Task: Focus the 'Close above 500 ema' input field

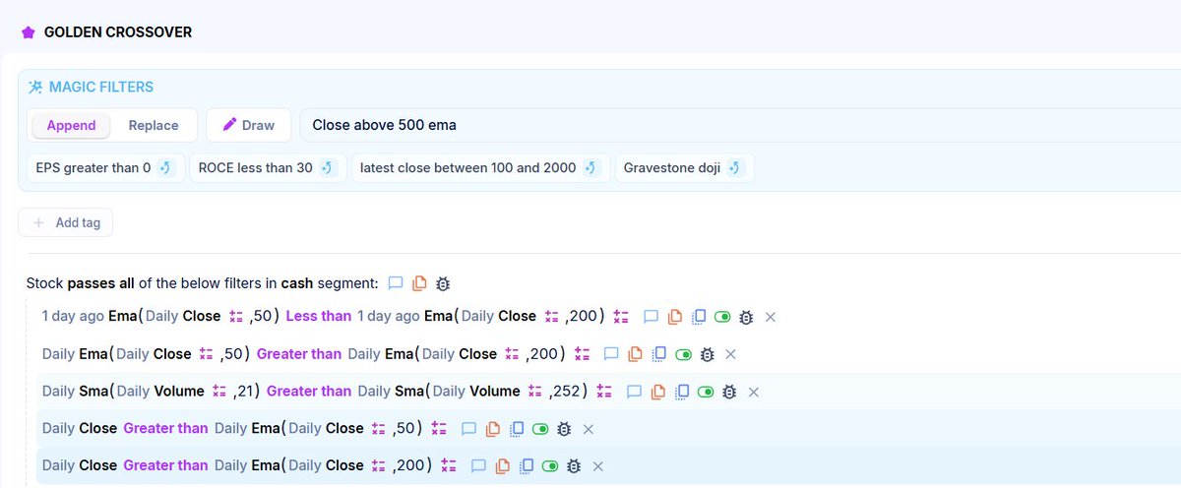Action: coord(740,125)
